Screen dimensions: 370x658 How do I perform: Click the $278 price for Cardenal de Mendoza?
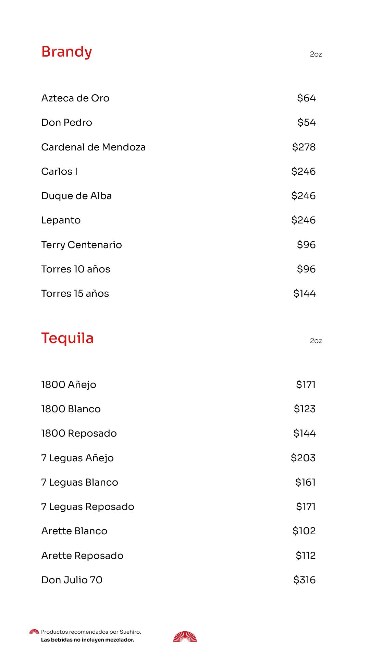point(304,147)
